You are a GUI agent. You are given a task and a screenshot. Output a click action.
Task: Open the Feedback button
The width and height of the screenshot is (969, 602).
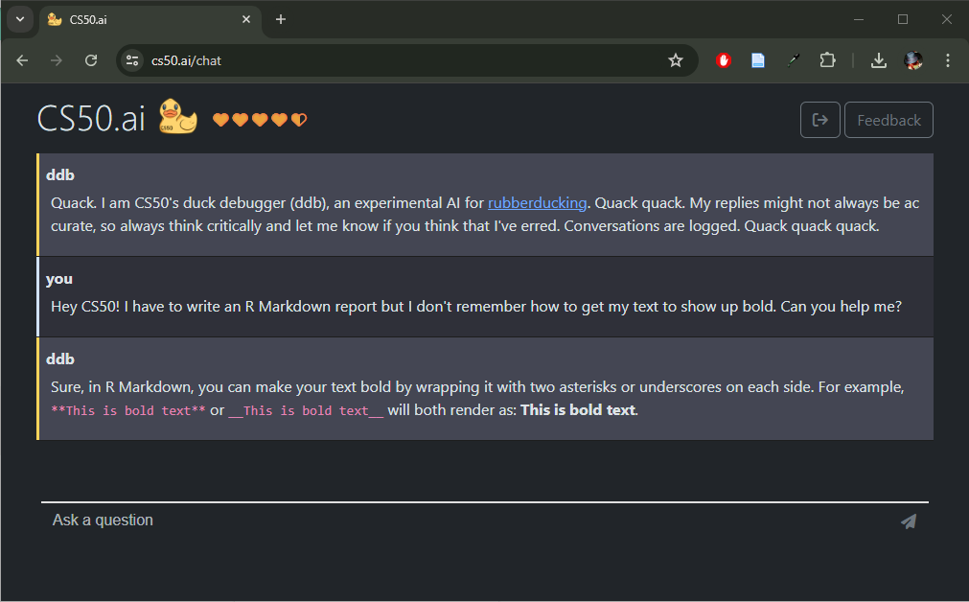[888, 120]
